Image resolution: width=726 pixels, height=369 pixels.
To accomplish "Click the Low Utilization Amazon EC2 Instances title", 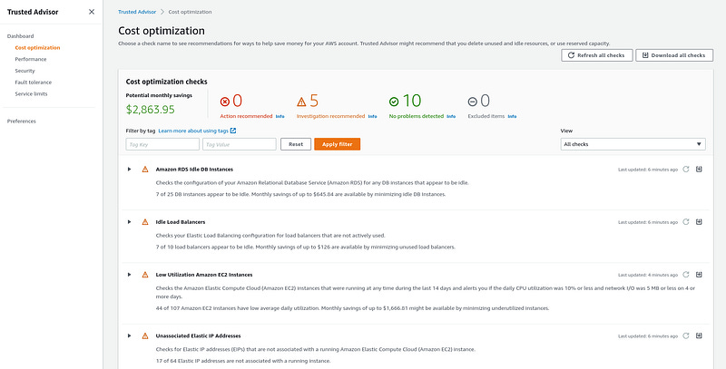I will [204, 275].
